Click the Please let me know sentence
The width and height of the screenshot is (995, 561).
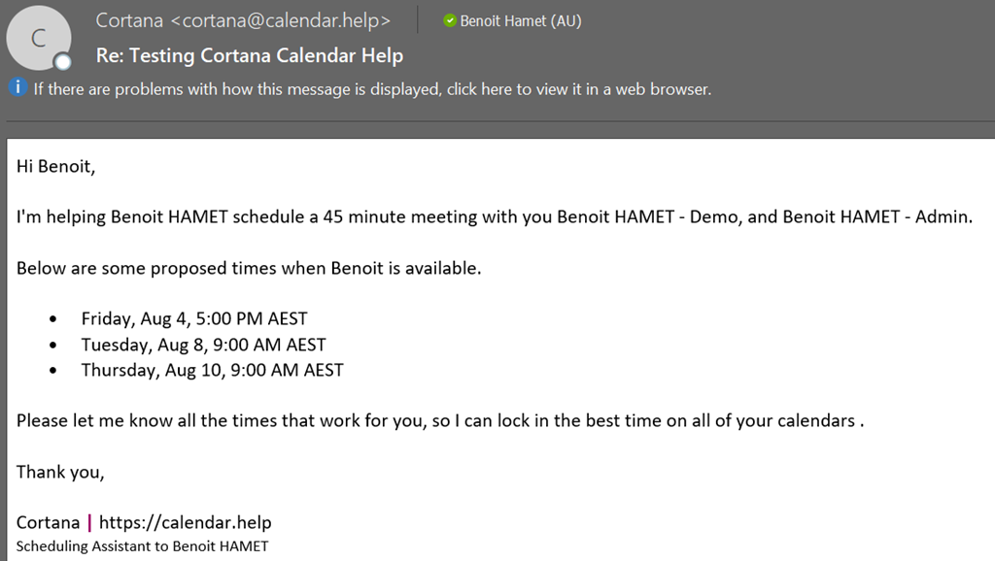pyautogui.click(x=439, y=421)
